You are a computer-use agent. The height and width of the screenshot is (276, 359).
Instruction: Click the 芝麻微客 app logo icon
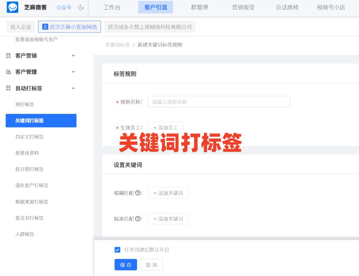coord(12,7)
